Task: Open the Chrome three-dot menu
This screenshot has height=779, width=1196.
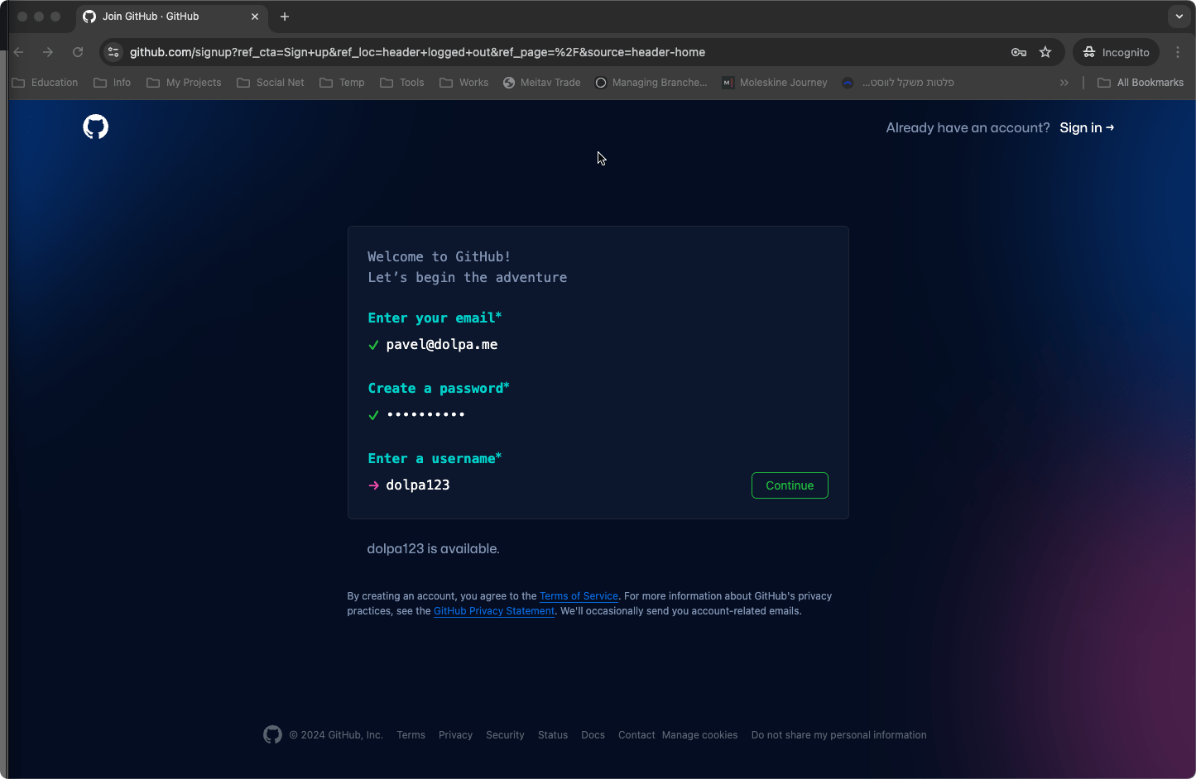Action: (1178, 52)
